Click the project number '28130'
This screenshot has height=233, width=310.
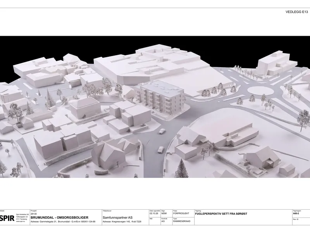pyautogui.click(x=34, y=214)
